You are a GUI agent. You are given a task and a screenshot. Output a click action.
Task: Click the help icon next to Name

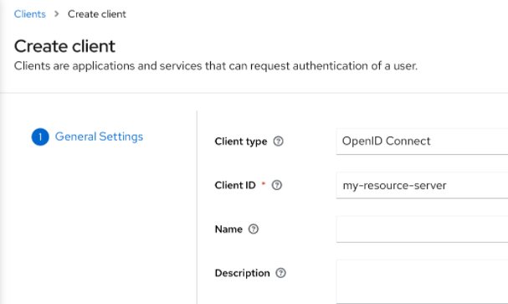(x=254, y=229)
